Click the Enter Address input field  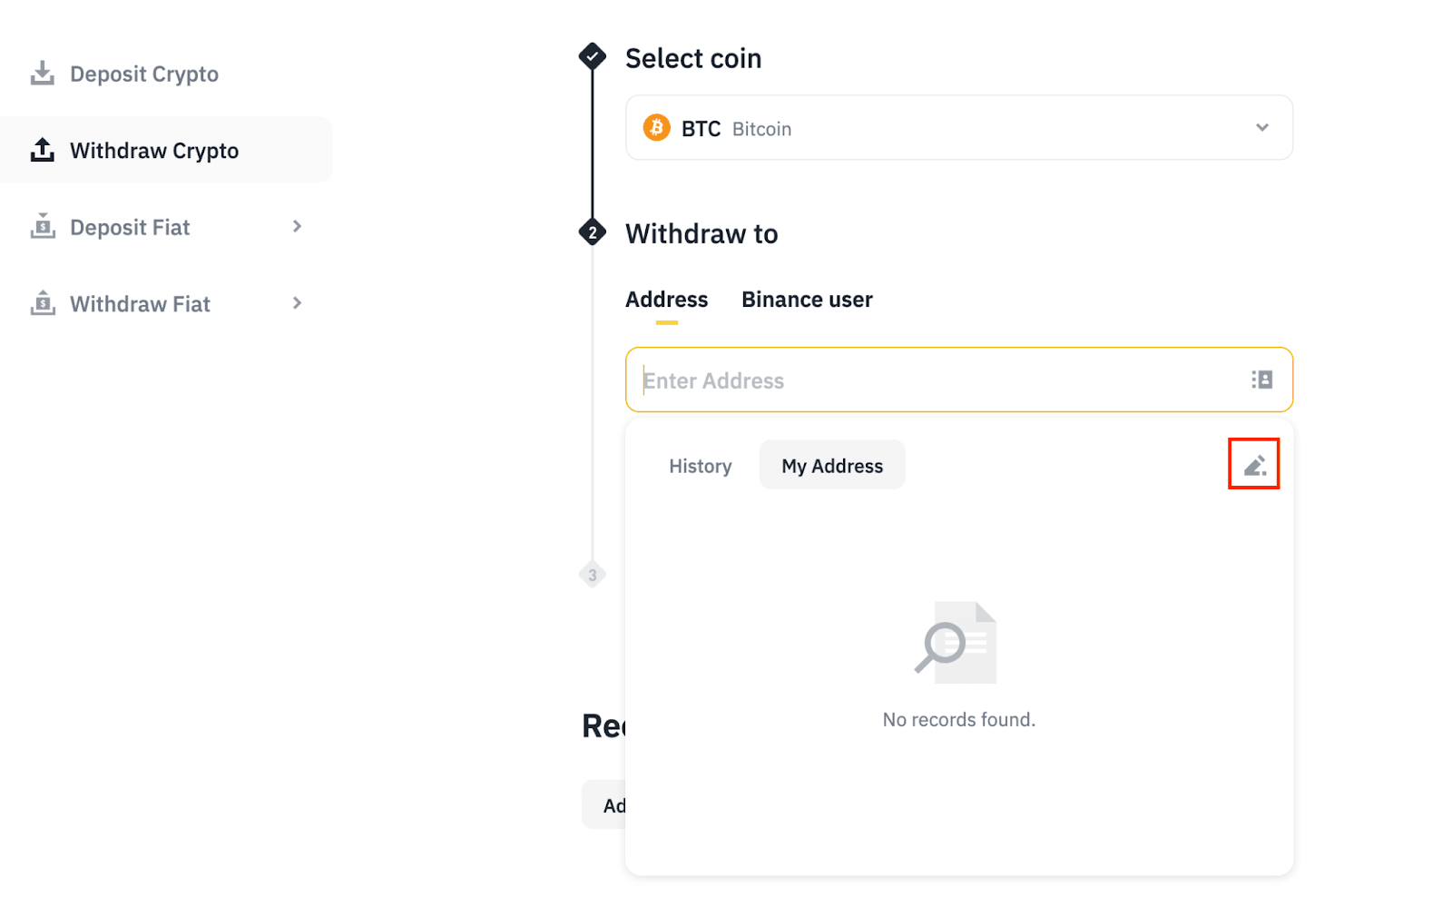click(x=935, y=380)
